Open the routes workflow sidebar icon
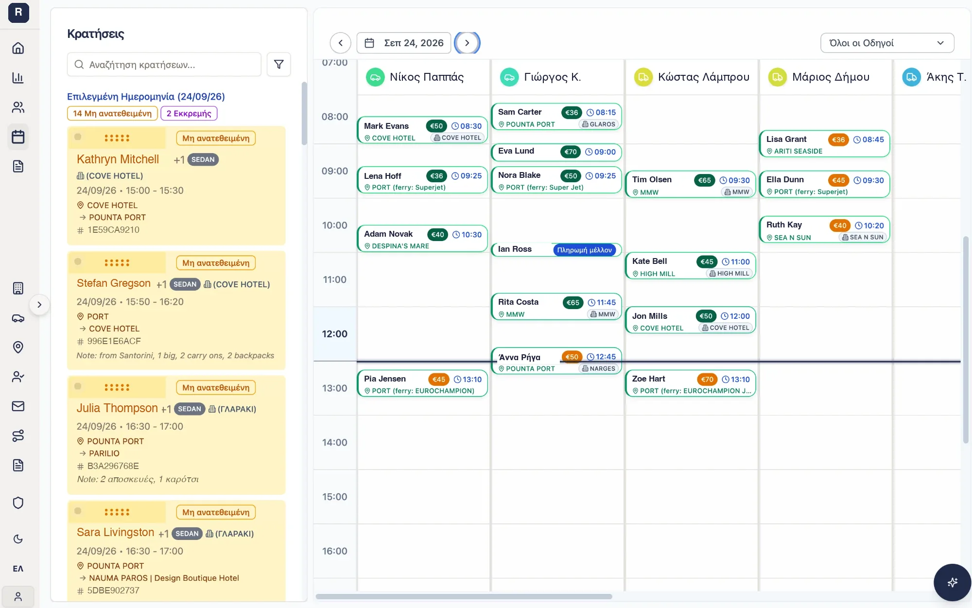This screenshot has height=608, width=972. coord(18,436)
